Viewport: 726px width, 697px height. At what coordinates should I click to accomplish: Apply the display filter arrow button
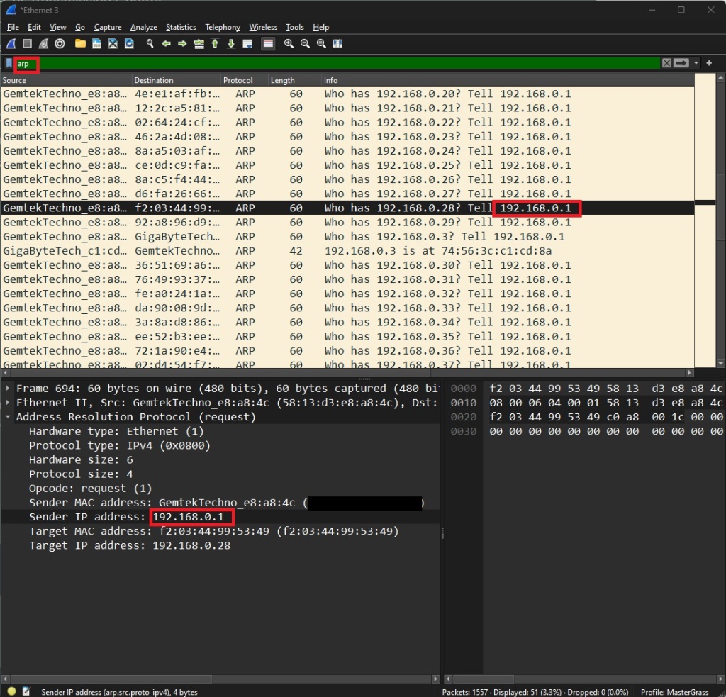pyautogui.click(x=681, y=63)
